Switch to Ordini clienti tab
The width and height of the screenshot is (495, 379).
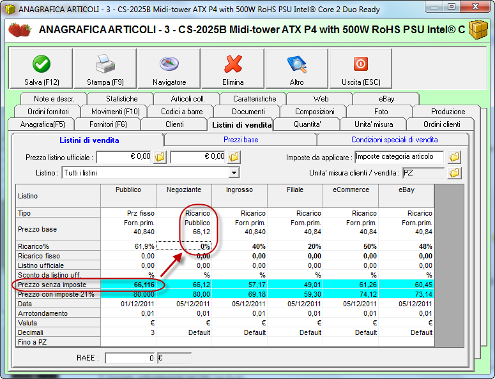441,124
